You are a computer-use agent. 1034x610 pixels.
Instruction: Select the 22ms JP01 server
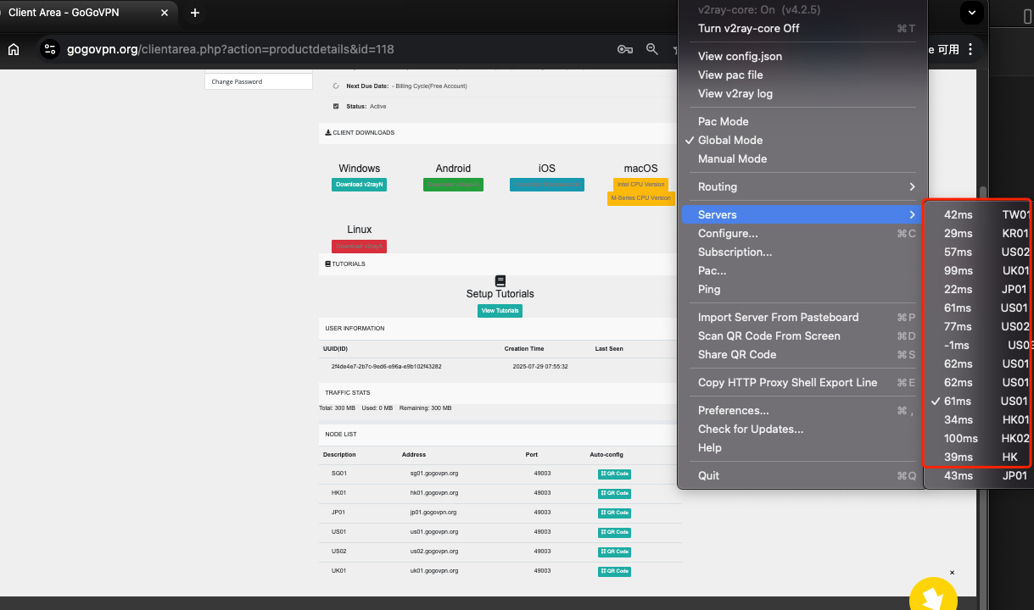coord(979,289)
